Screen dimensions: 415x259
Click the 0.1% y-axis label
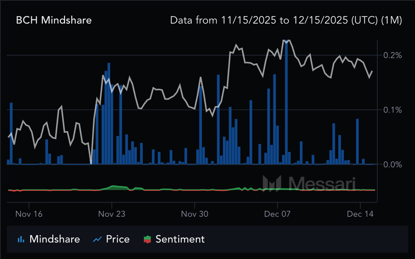[393, 110]
